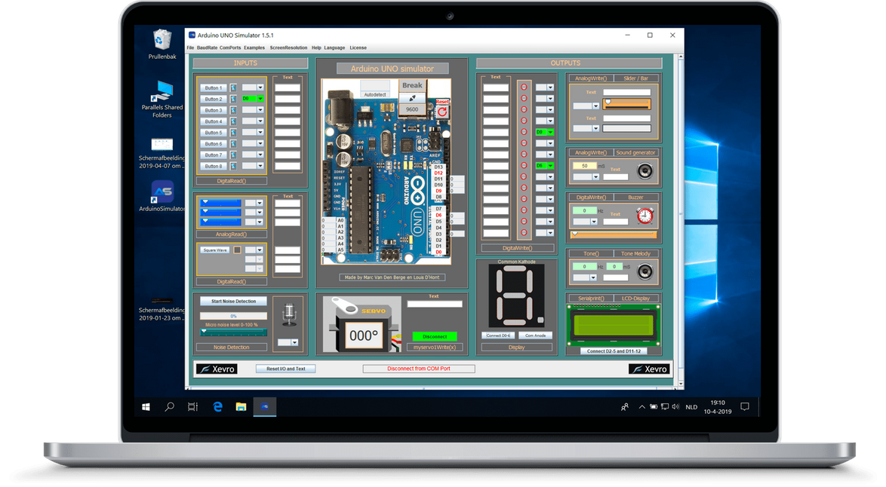The height and width of the screenshot is (487, 886).
Task: Click the green servo Disconnect button
Action: (x=435, y=336)
